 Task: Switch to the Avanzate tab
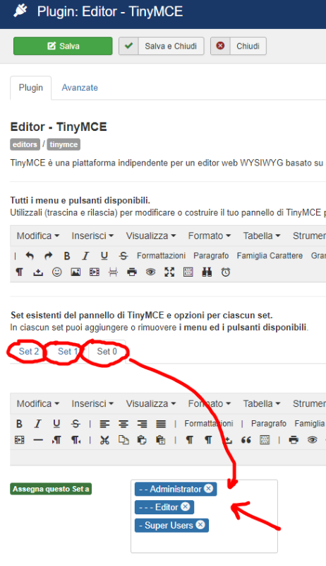[x=80, y=88]
